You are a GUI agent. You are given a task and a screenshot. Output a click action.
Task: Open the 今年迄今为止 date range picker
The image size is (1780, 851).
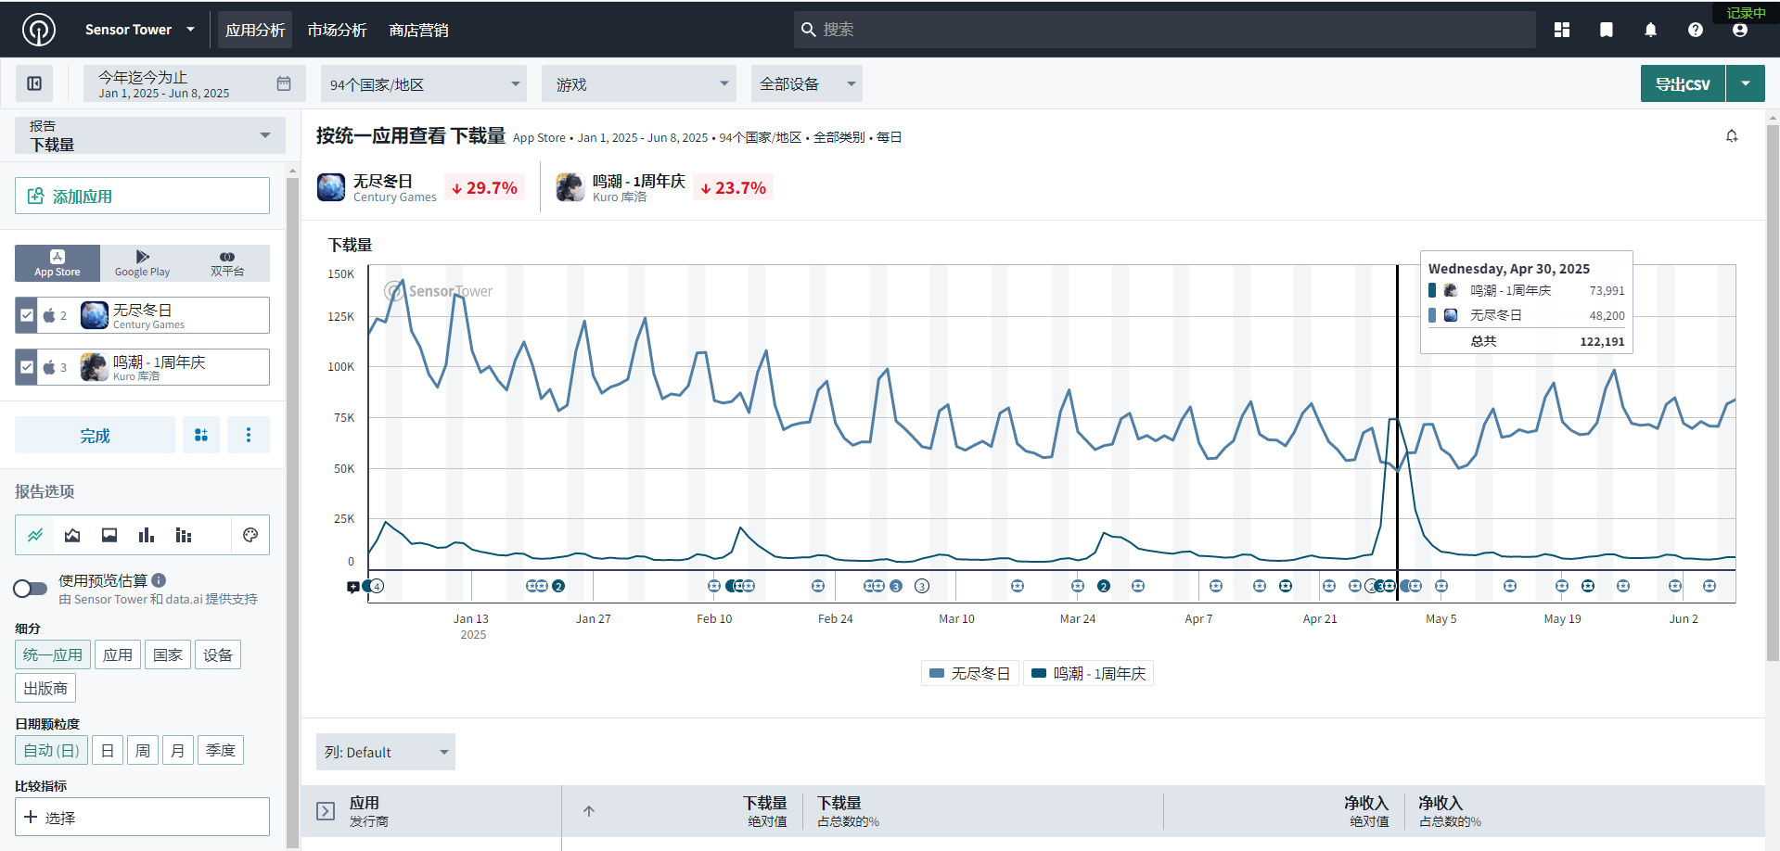point(193,83)
